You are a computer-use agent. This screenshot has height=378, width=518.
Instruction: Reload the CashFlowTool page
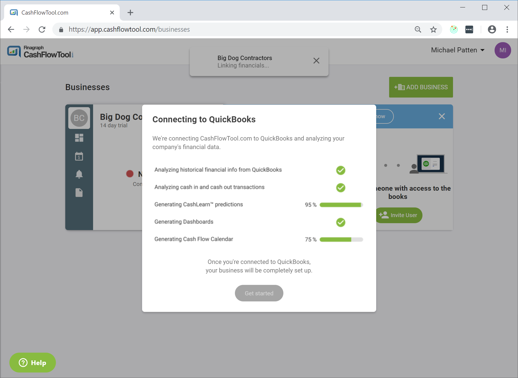point(42,29)
